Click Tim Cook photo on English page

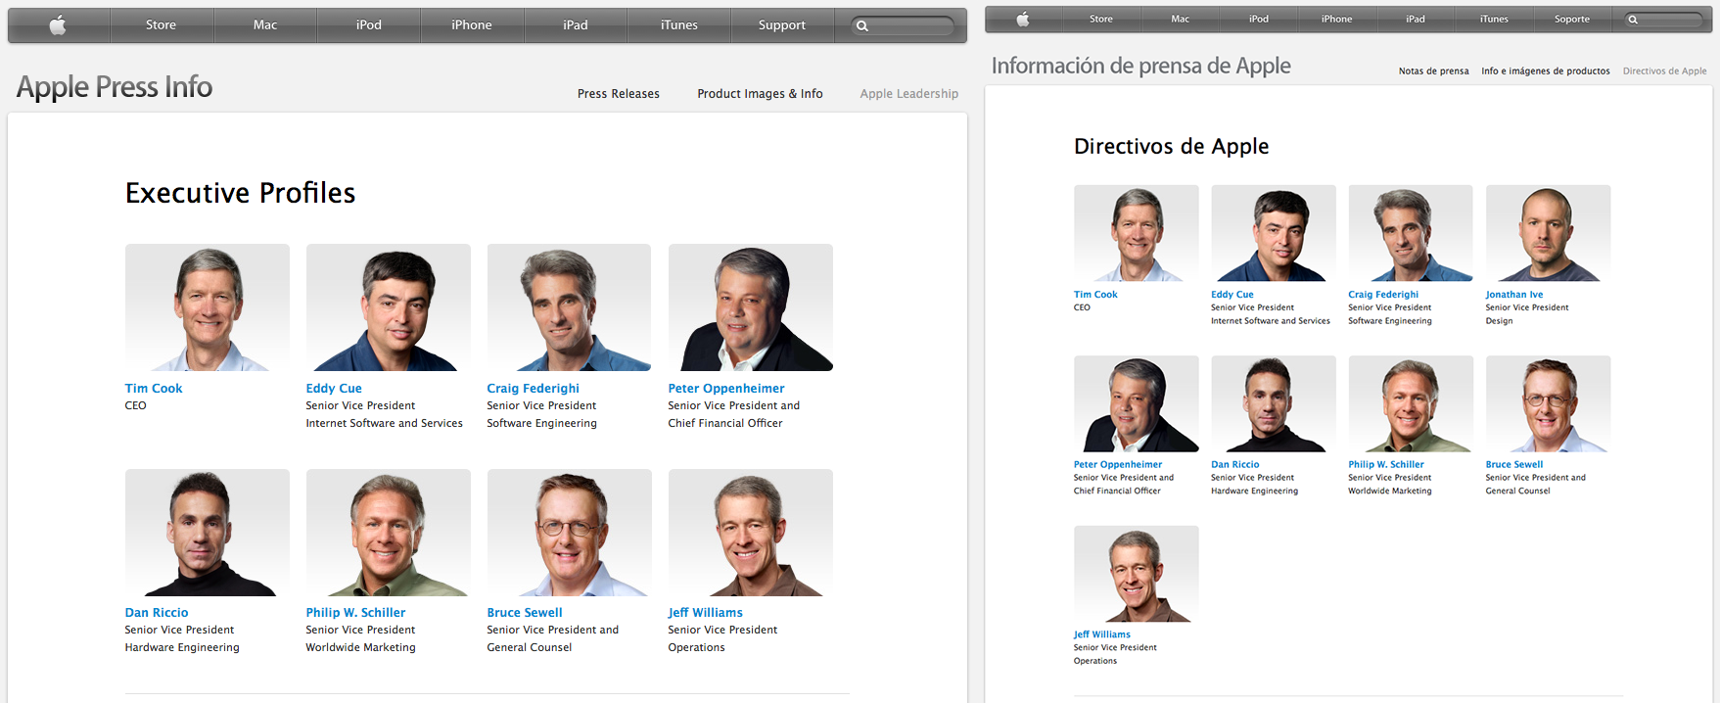(x=208, y=307)
